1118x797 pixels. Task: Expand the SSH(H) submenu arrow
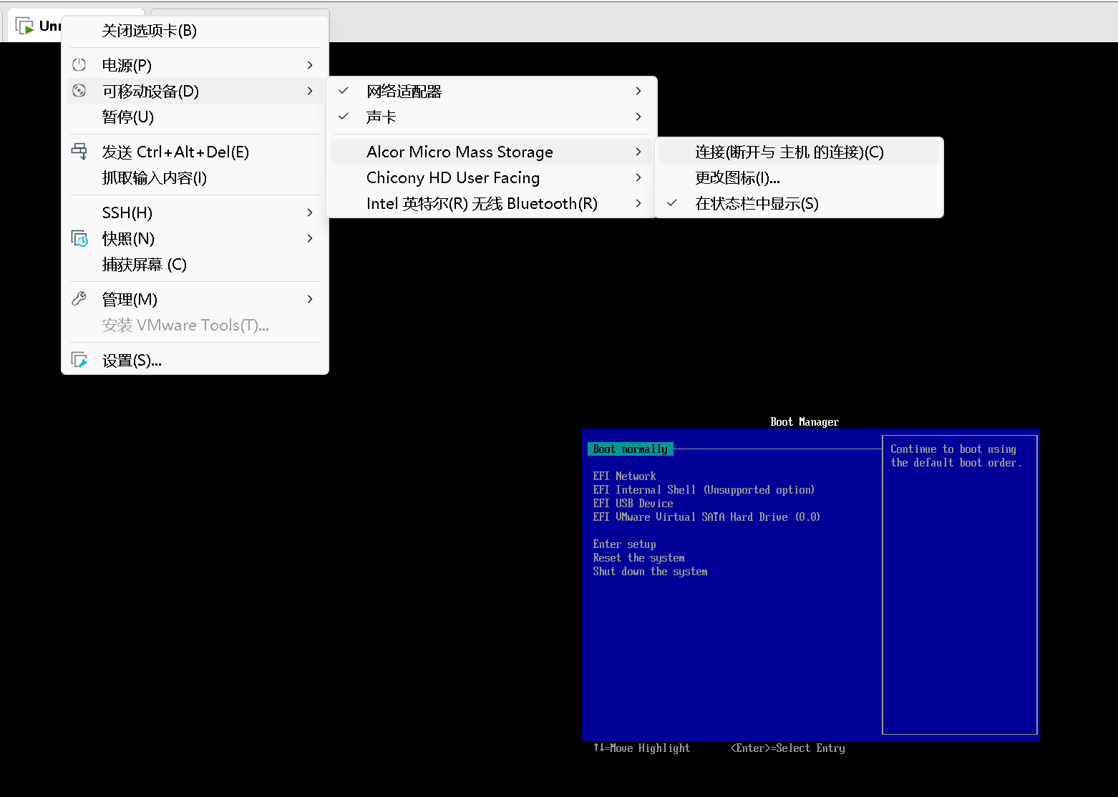coord(310,212)
